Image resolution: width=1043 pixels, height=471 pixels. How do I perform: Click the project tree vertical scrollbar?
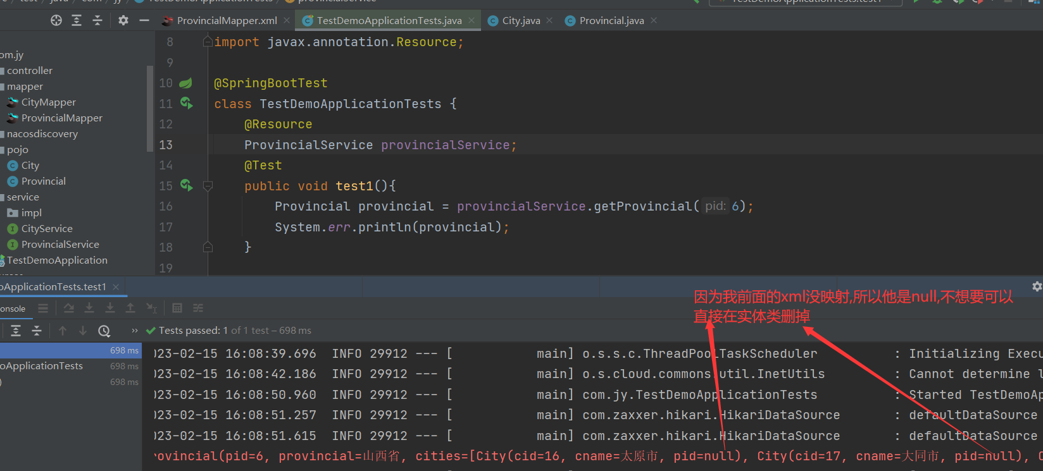point(150,109)
